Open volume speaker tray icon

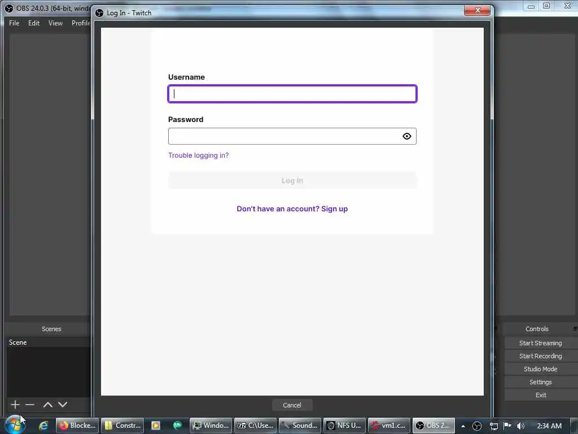[520, 426]
